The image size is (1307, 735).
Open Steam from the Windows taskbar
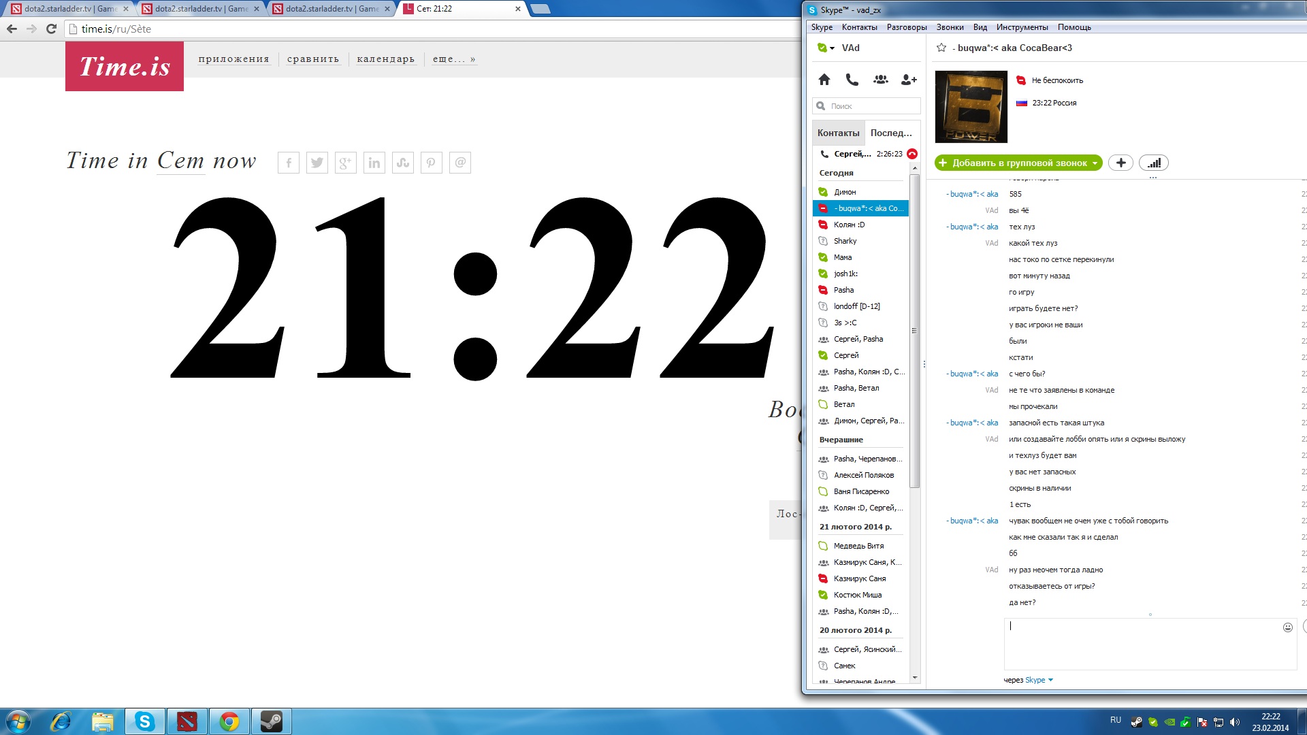tap(272, 721)
